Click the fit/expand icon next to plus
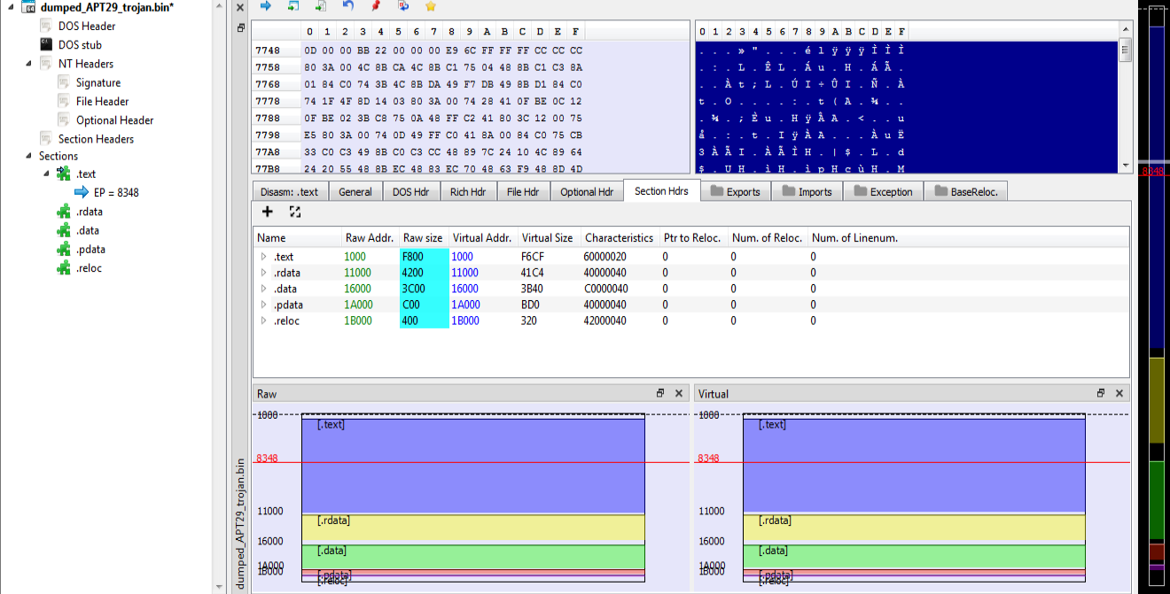The height and width of the screenshot is (594, 1170). coord(295,212)
